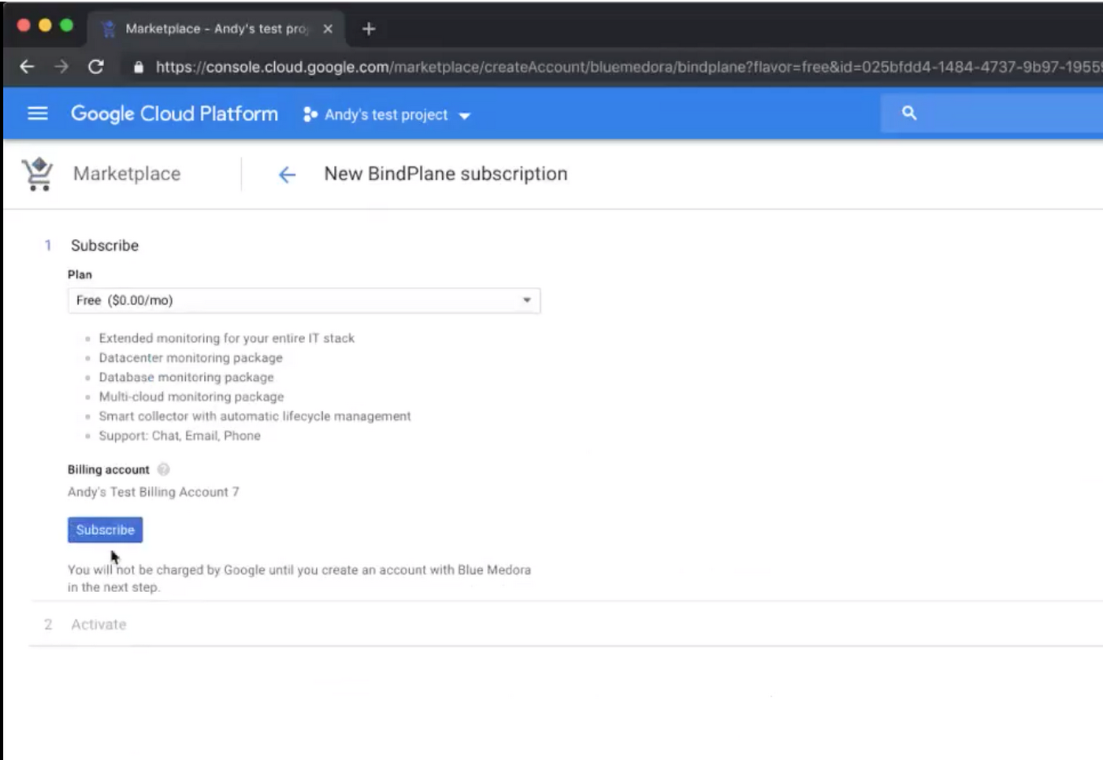This screenshot has height=760, width=1103.
Task: Click 'Multi-cloud monitoring package' text
Action: [191, 397]
